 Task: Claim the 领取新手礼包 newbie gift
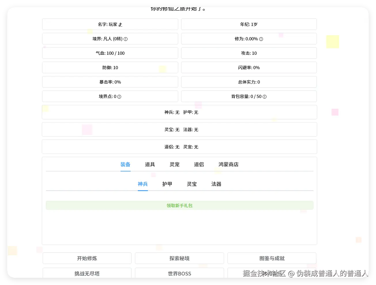[x=179, y=205]
